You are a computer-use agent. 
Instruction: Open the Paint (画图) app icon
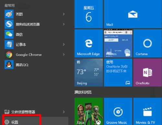click(x=9, y=14)
